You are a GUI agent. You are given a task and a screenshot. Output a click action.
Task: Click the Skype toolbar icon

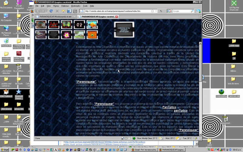click(x=198, y=11)
